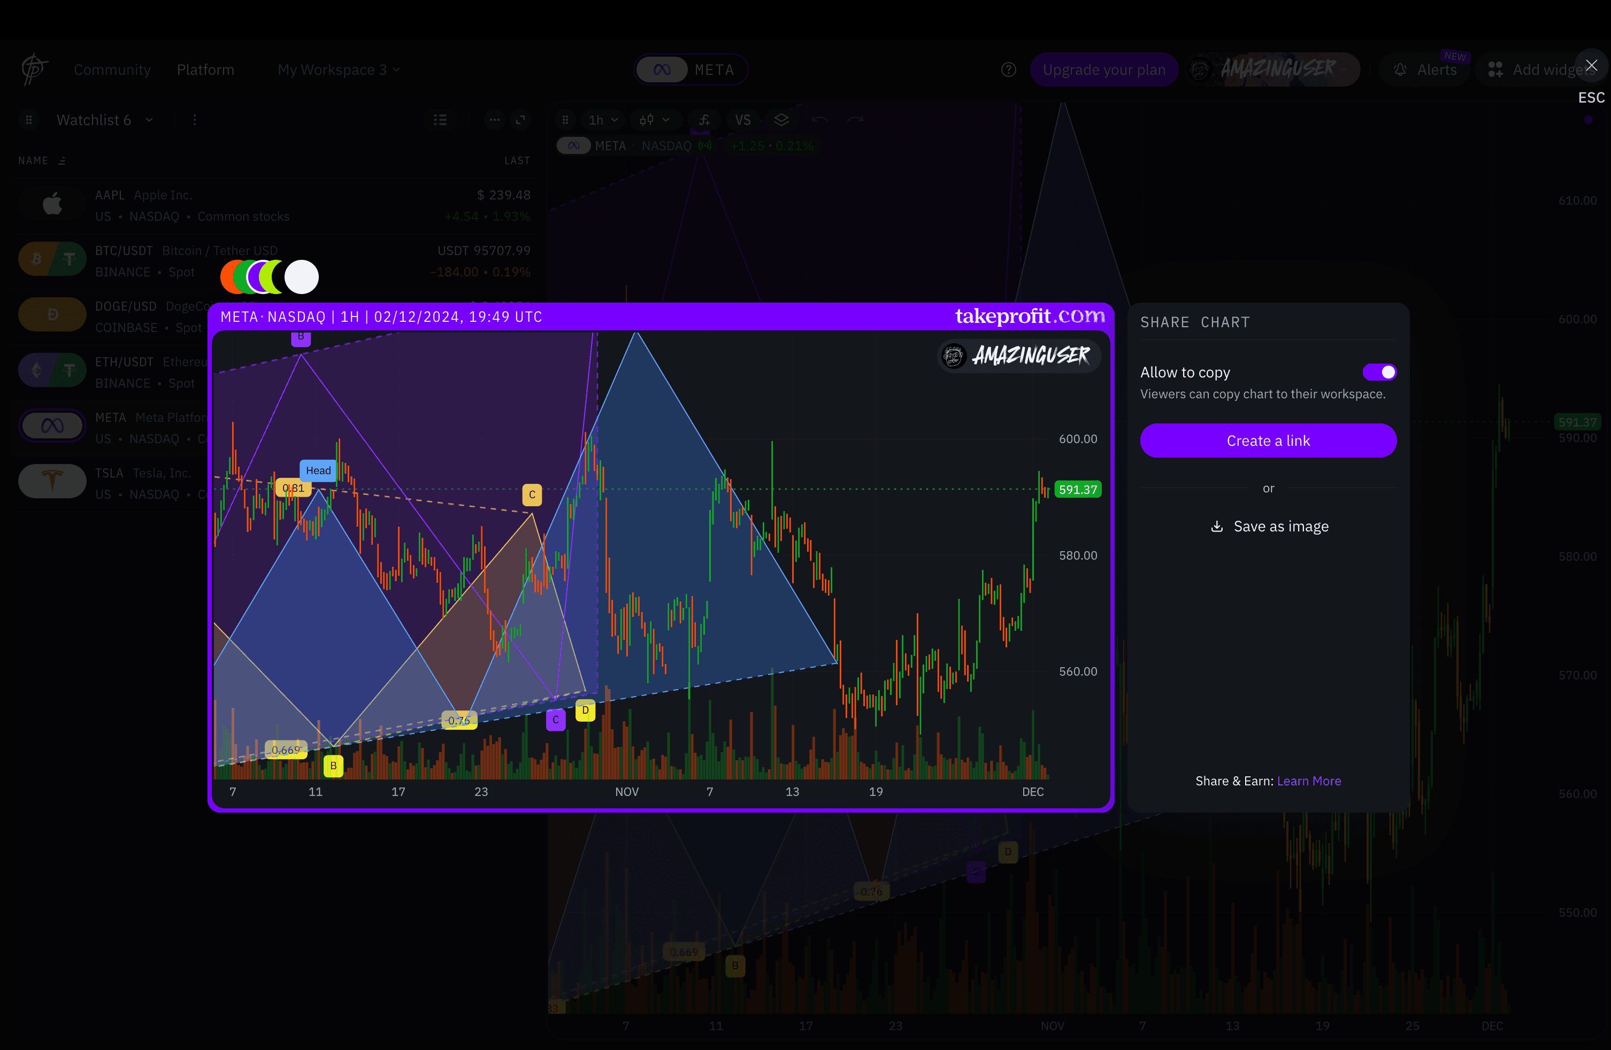Close the share chart dialog with X
Screen dimensions: 1611x1050
tap(1591, 66)
